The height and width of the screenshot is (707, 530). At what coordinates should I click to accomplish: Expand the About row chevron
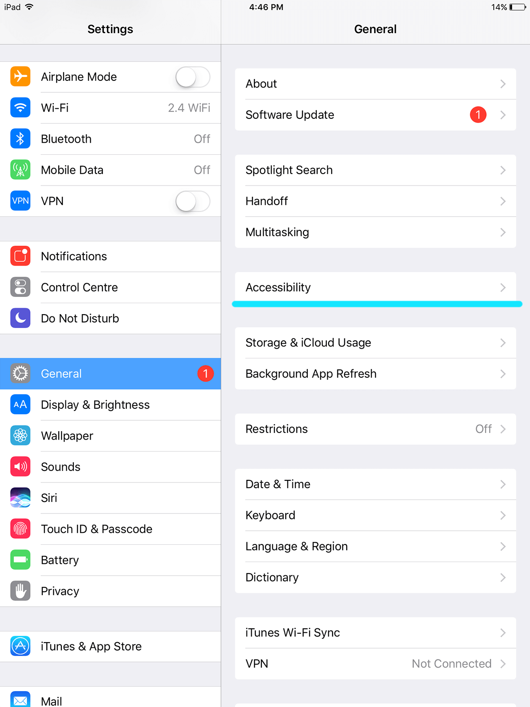[x=503, y=84]
